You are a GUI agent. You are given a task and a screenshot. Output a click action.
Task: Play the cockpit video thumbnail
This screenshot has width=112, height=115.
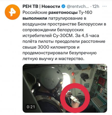[65, 88]
